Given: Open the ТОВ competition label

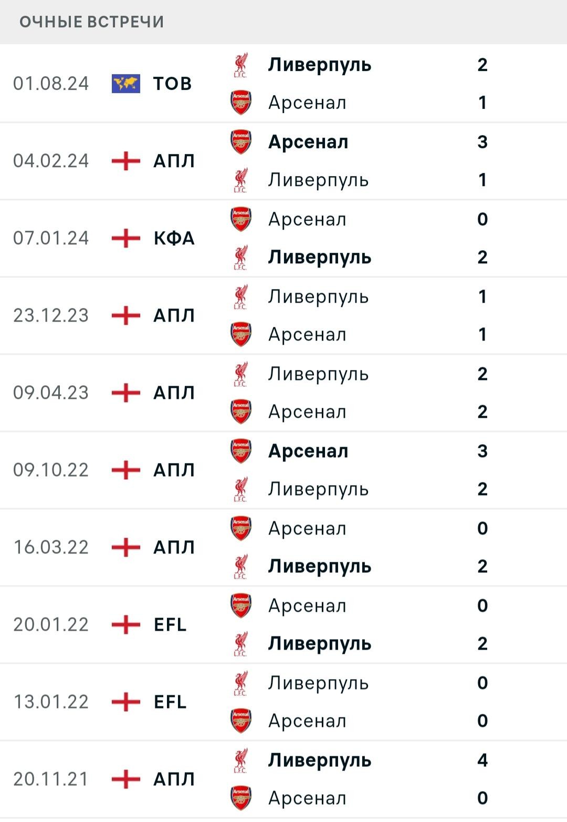Looking at the screenshot, I should [173, 84].
